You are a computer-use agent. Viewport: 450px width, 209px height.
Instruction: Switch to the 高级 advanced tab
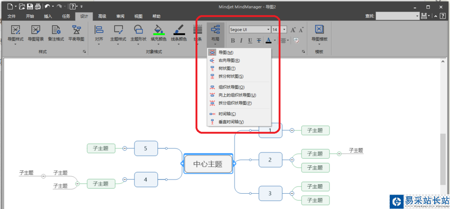(102, 16)
